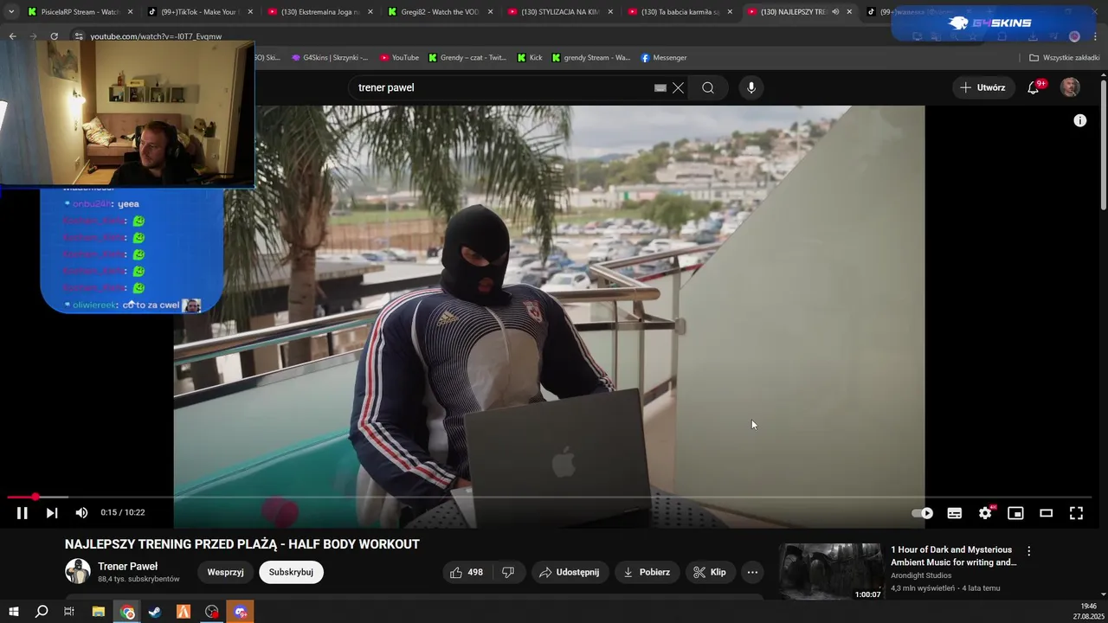This screenshot has width=1108, height=623.
Task: Open the Windows taskbar search
Action: (x=42, y=612)
